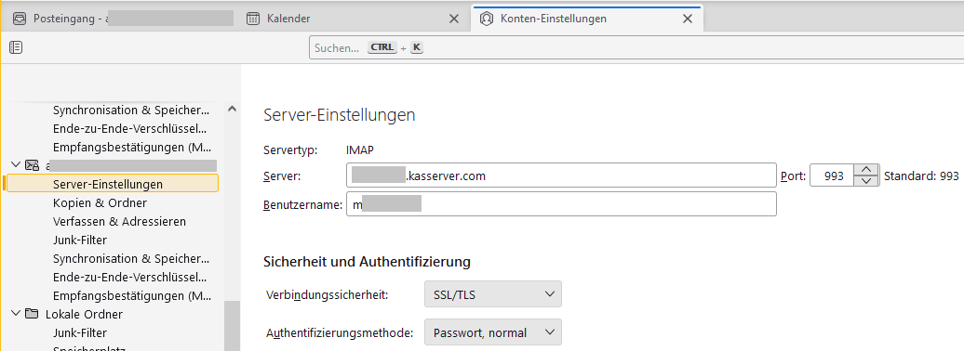Image resolution: width=964 pixels, height=351 pixels.
Task: Click the sidebar scroll up arrow
Action: (232, 110)
